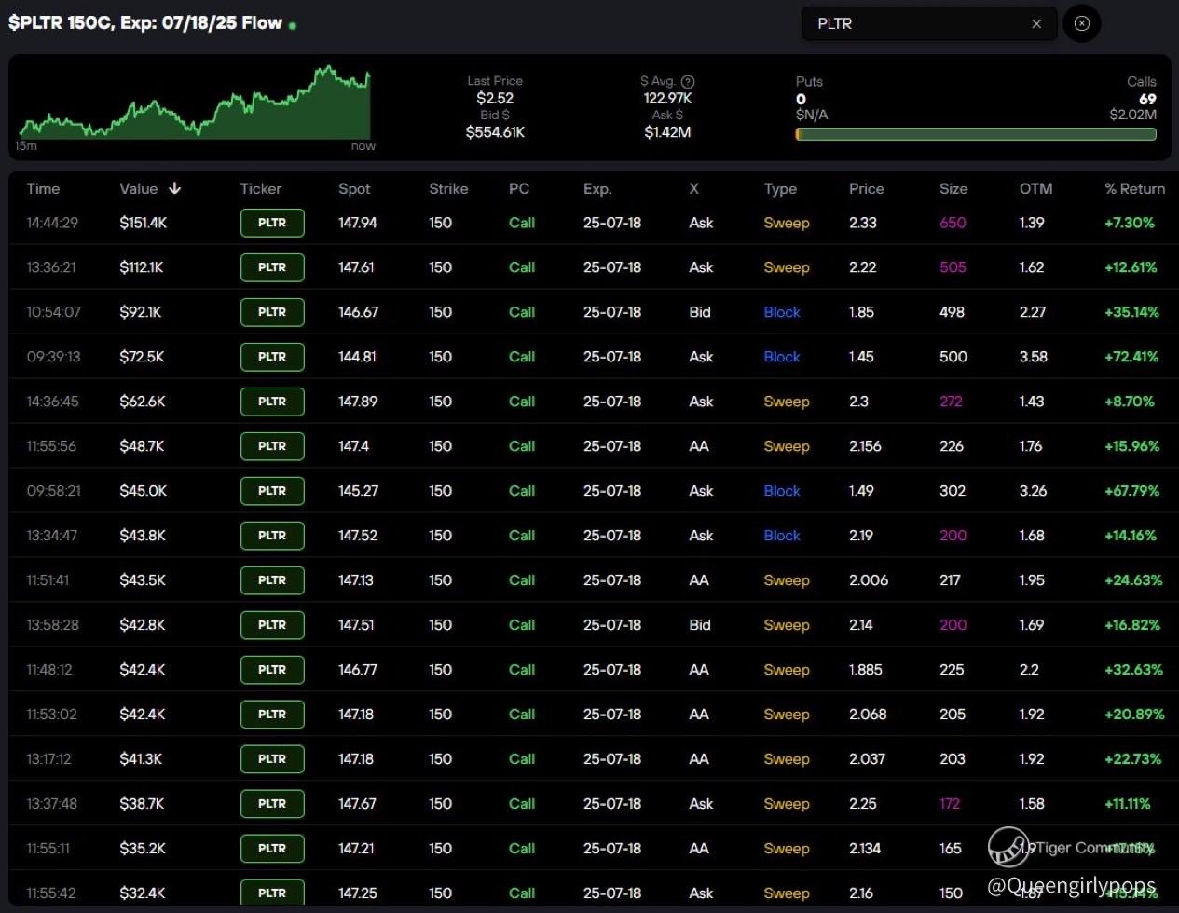Sort table by Time column header

43,188
